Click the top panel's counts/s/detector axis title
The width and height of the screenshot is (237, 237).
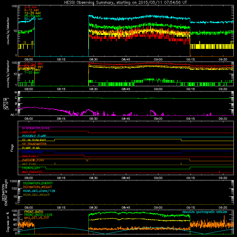[8, 31]
